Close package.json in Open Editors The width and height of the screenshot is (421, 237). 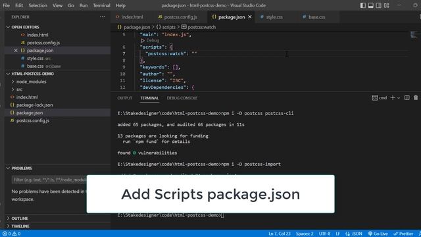pyautogui.click(x=16, y=51)
